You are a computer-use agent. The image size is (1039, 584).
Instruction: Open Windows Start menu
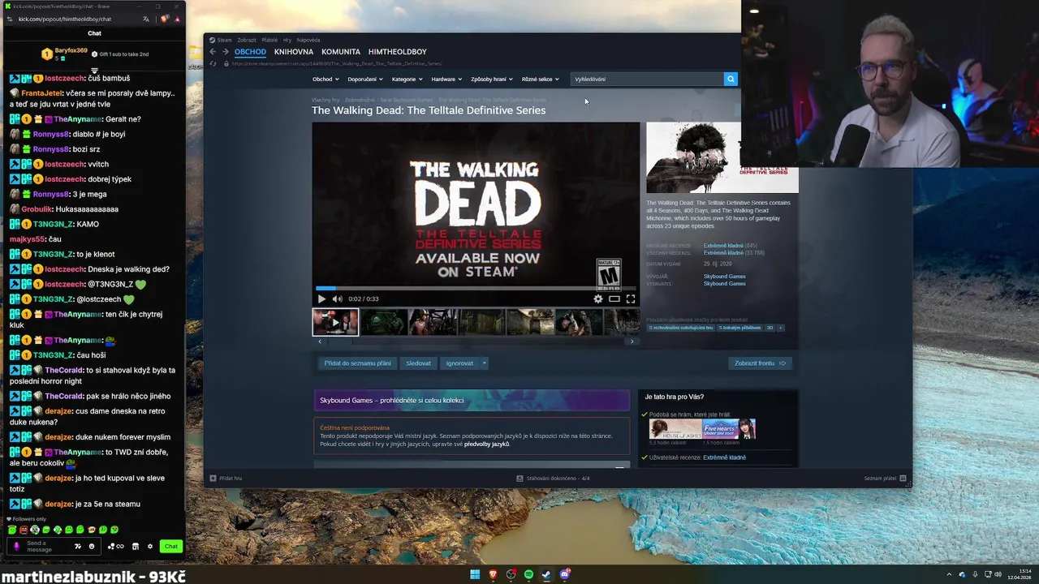tap(475, 574)
